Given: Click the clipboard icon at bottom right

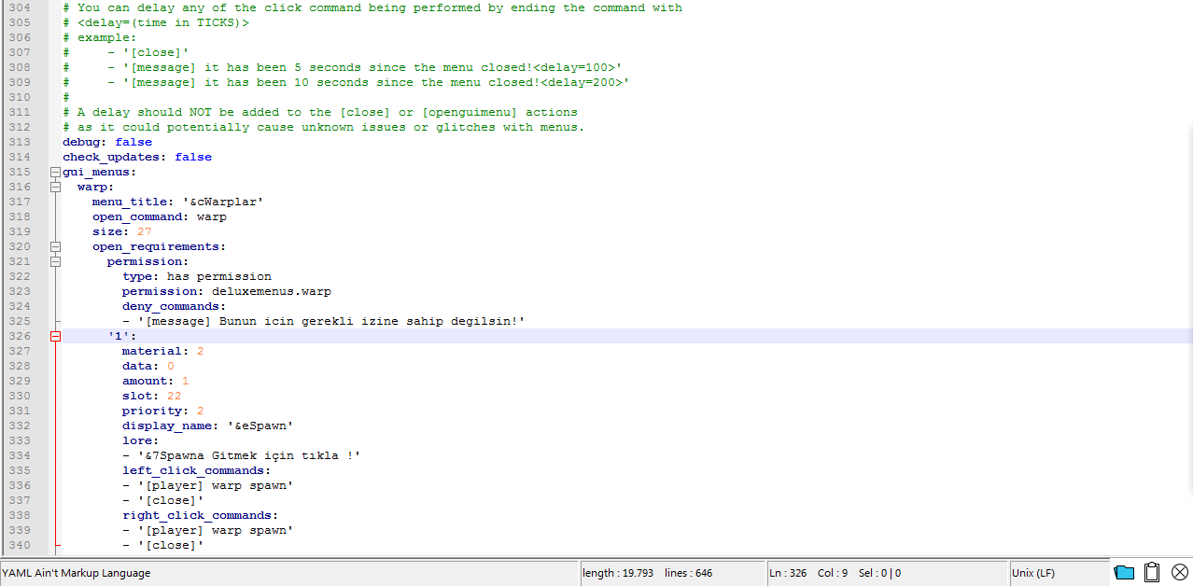Looking at the screenshot, I should [1152, 573].
